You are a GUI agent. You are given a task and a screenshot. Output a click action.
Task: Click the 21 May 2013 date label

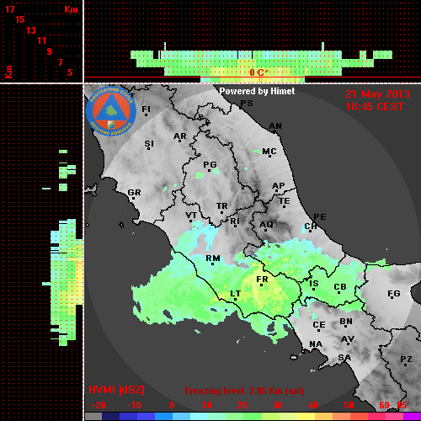[377, 94]
